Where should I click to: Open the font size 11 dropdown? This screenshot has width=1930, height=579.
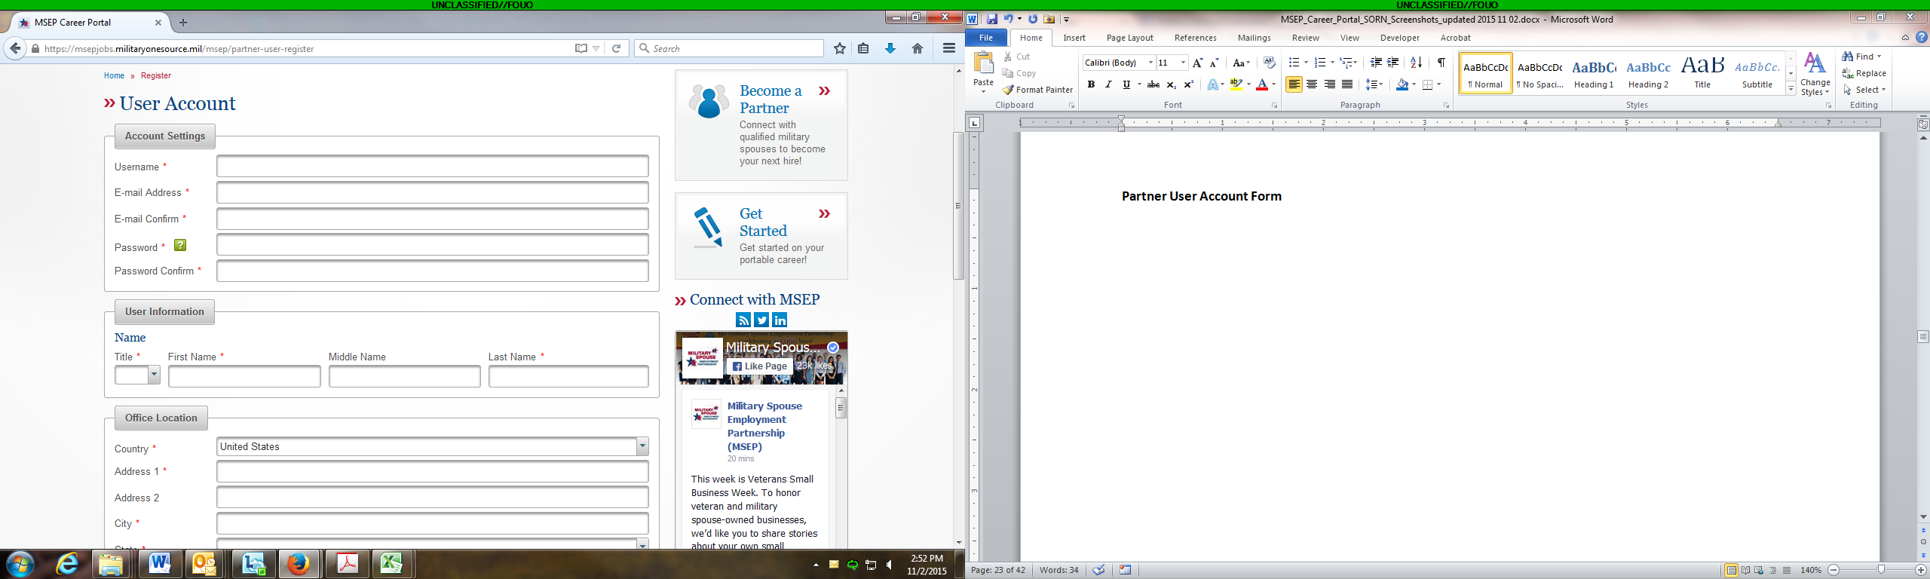pos(1183,63)
